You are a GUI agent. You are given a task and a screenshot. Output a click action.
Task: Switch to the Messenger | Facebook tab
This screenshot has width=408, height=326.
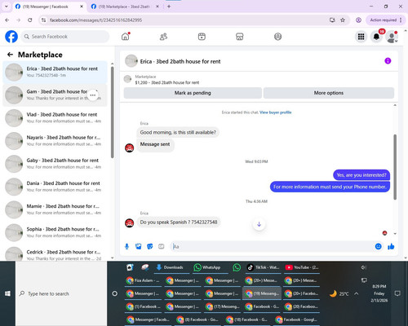pyautogui.click(x=49, y=7)
